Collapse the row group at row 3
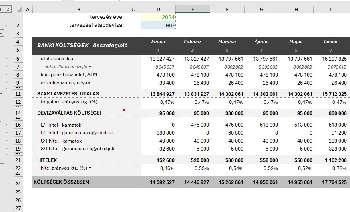This screenshot has height=212, width=350. (x=1, y=33)
